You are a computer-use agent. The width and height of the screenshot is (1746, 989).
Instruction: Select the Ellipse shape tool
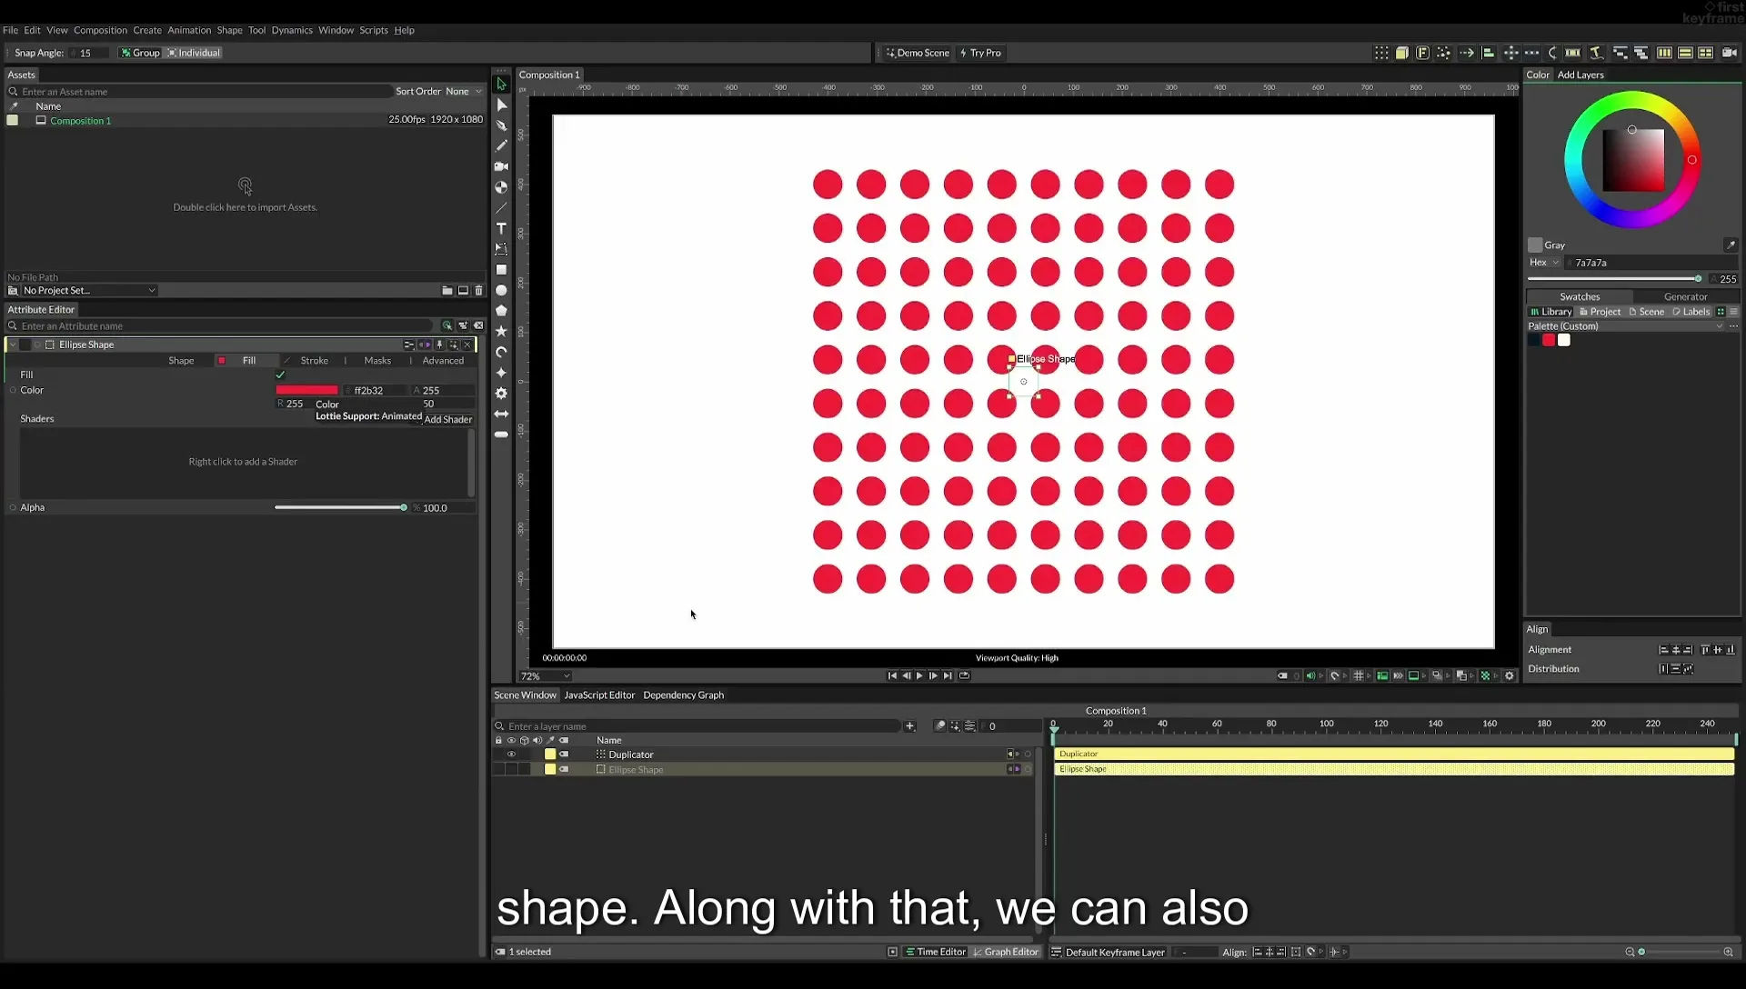501,291
